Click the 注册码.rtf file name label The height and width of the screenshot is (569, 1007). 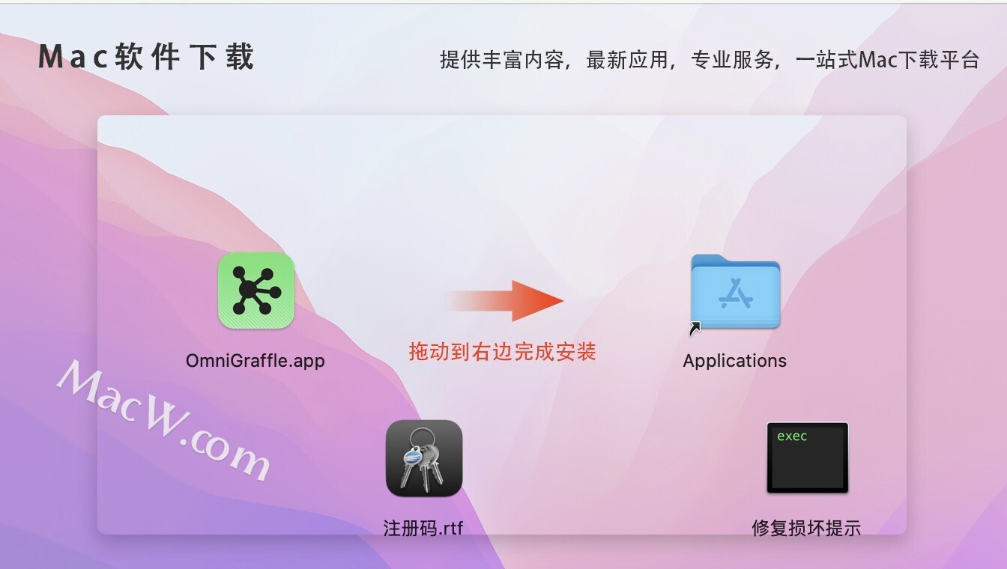423,528
